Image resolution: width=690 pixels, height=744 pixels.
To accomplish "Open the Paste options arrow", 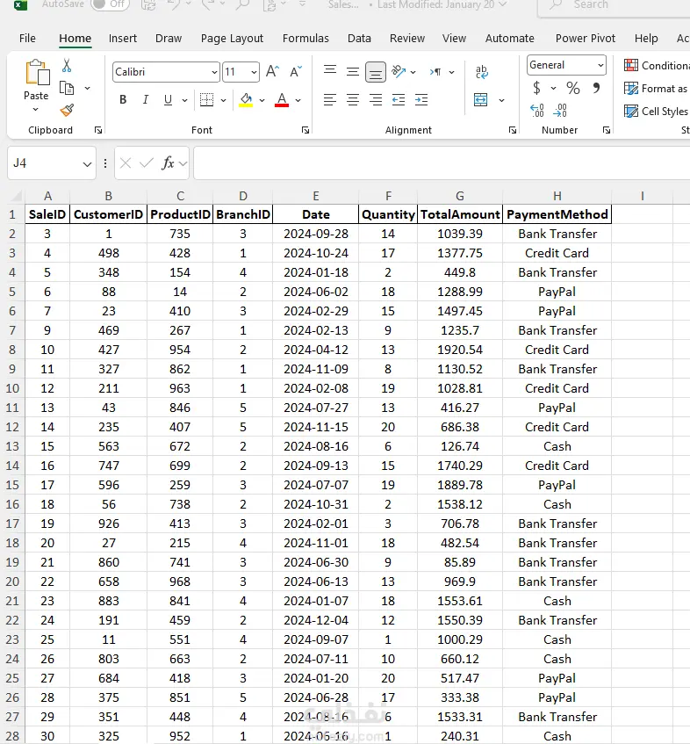I will coord(36,110).
